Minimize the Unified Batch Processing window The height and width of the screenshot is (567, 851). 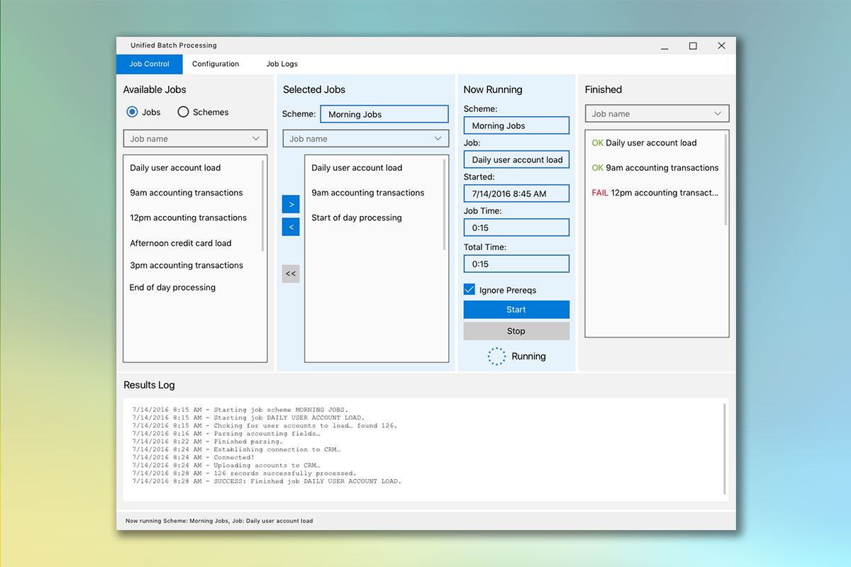pyautogui.click(x=664, y=46)
